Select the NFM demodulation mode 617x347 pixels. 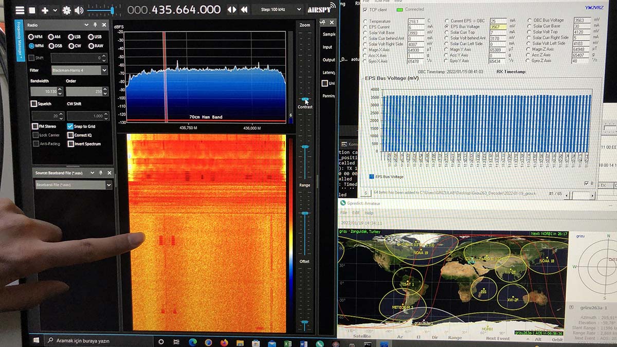point(32,37)
